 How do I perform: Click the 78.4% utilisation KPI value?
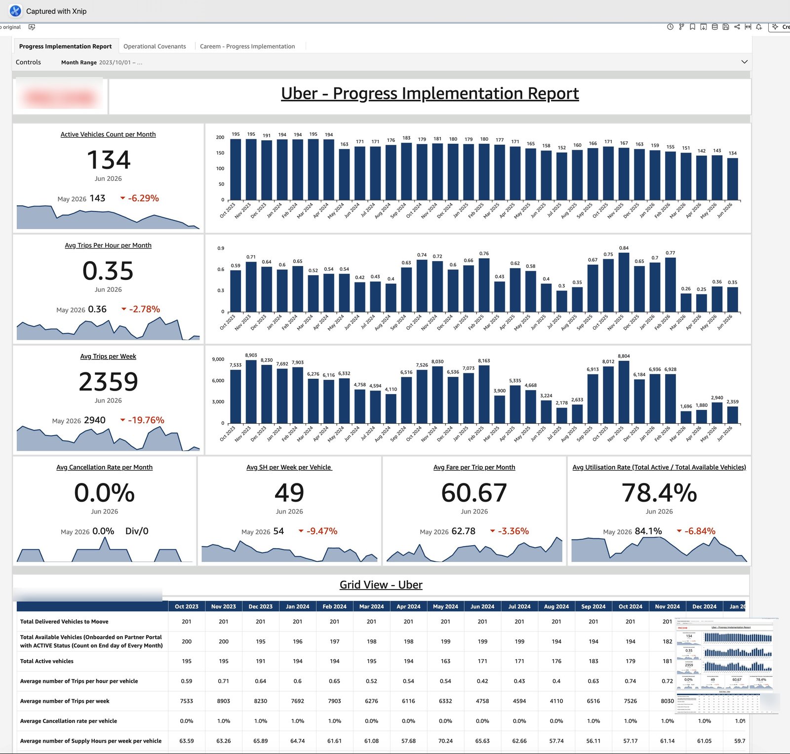click(659, 493)
